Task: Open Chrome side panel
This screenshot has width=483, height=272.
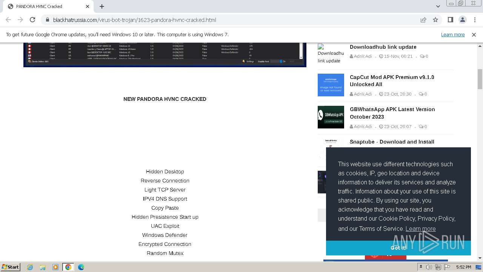Action: (450, 20)
